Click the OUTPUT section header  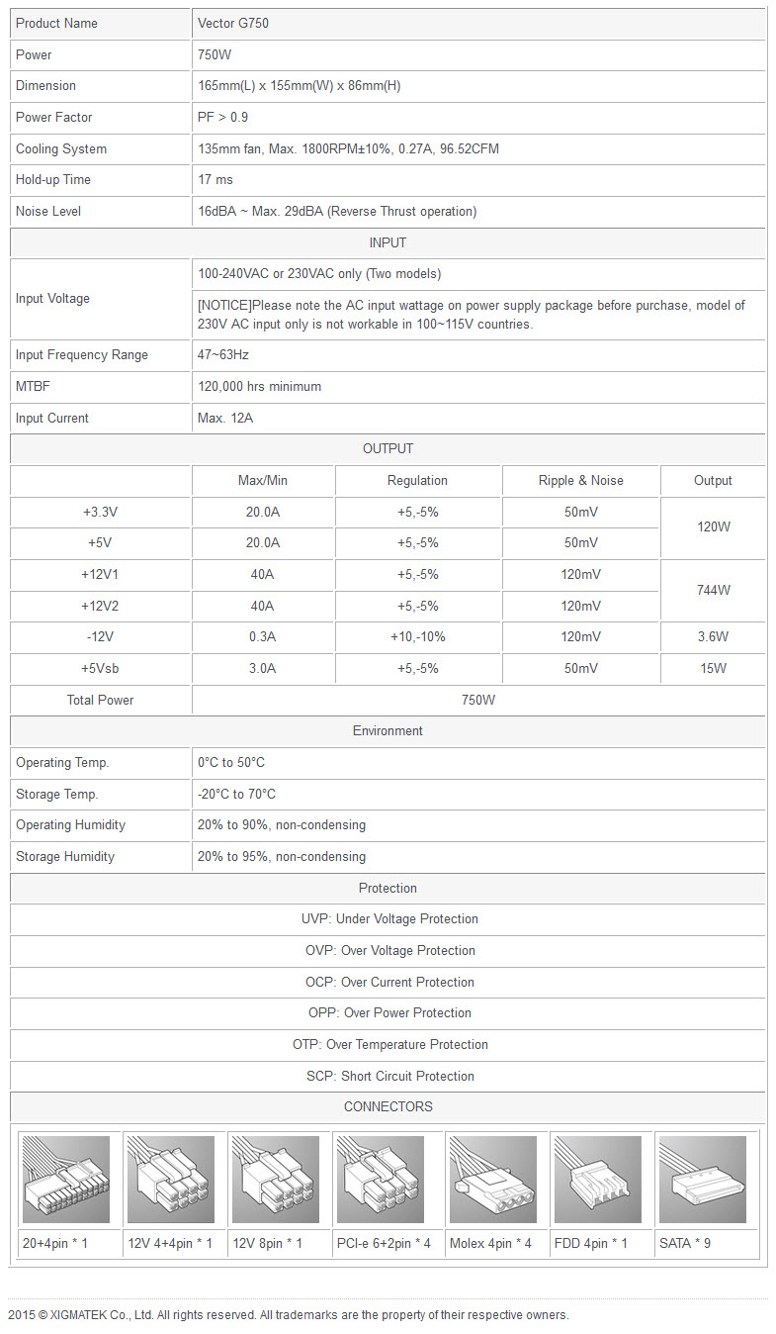point(388,449)
